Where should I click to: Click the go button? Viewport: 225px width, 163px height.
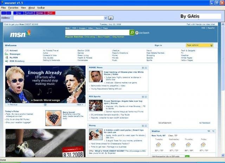tap(111, 18)
